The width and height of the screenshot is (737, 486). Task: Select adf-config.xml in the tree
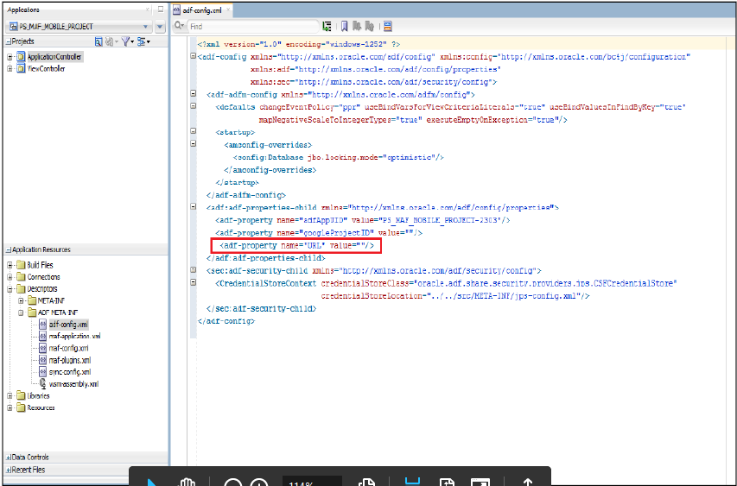pos(68,325)
